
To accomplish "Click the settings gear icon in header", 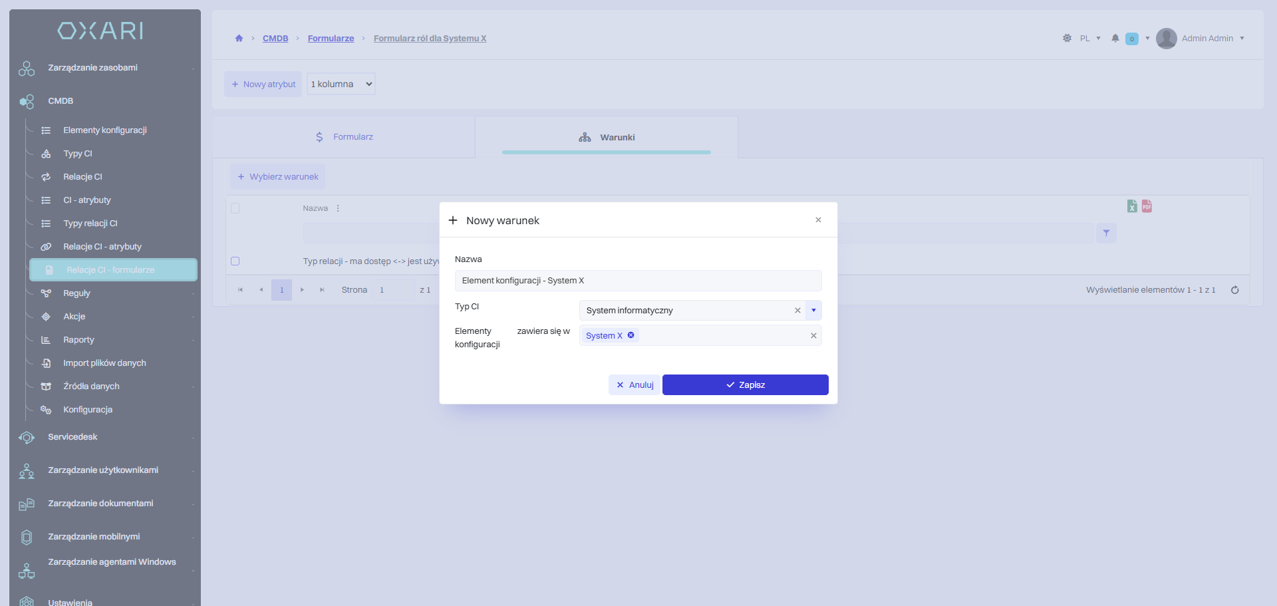I will click(x=1067, y=39).
